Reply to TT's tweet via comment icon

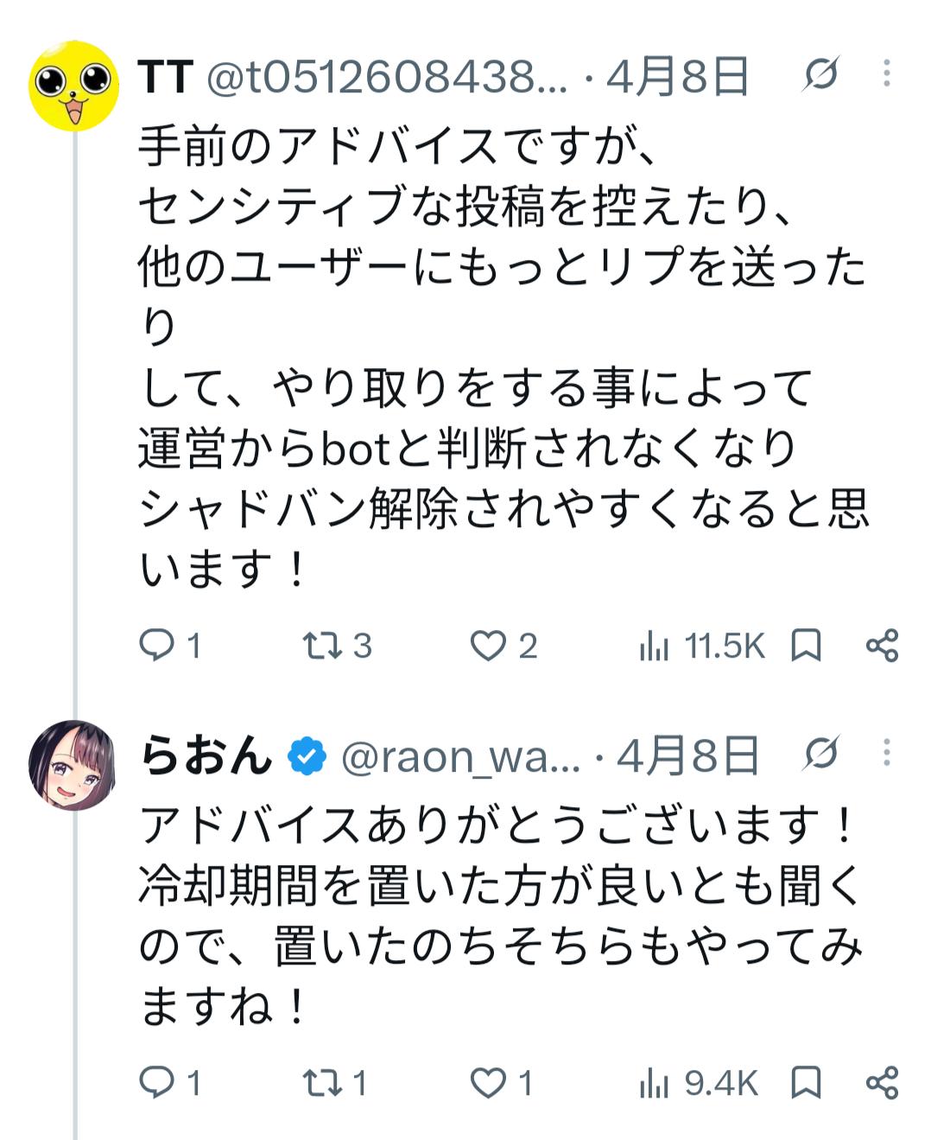pyautogui.click(x=157, y=645)
